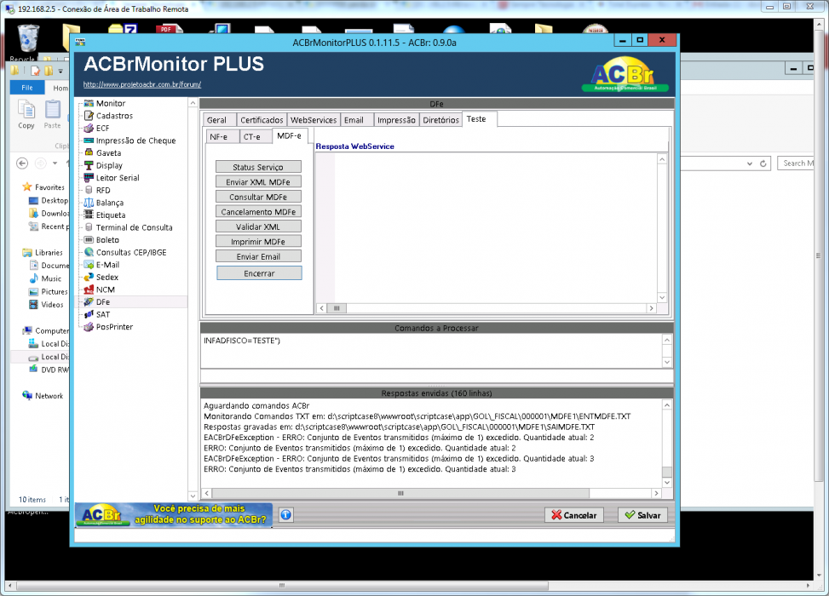829x596 pixels.
Task: Select the Balança scale icon in sidebar
Action: click(x=89, y=203)
